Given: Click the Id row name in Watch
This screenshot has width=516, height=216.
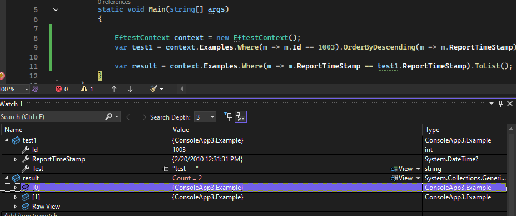Looking at the screenshot, I should click(35, 150).
